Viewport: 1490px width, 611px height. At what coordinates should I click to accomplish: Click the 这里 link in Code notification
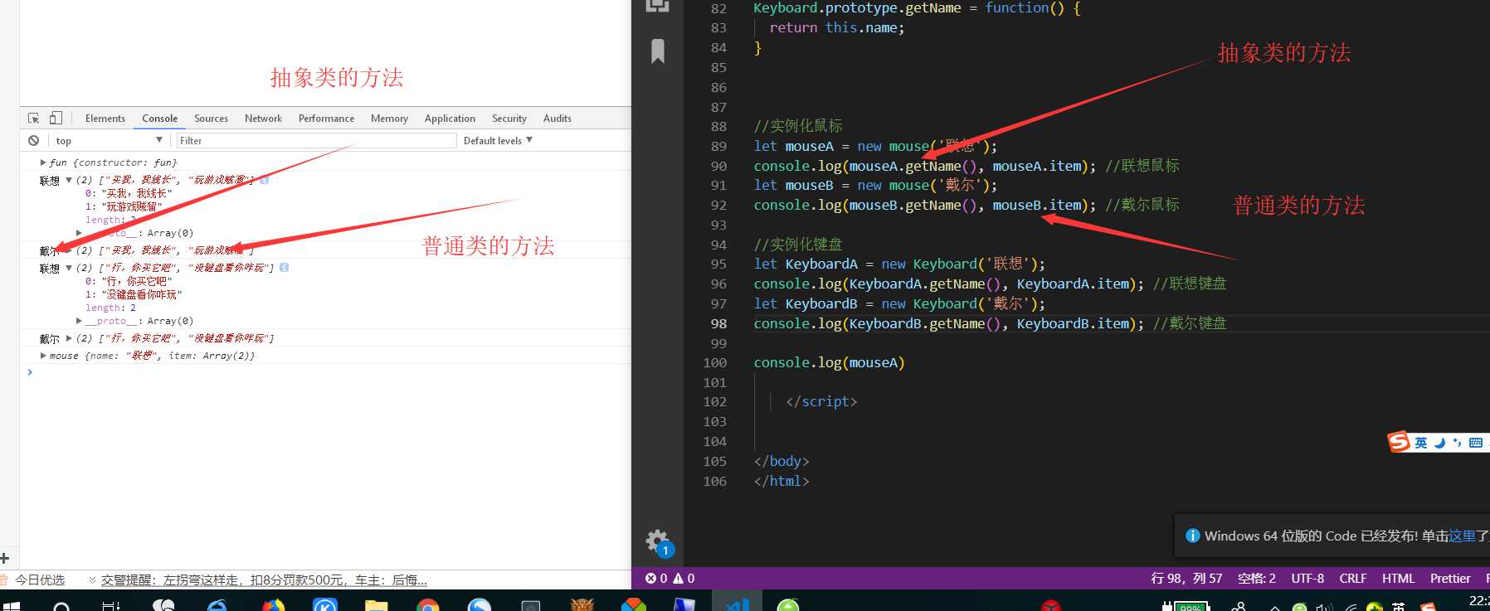pos(1462,536)
